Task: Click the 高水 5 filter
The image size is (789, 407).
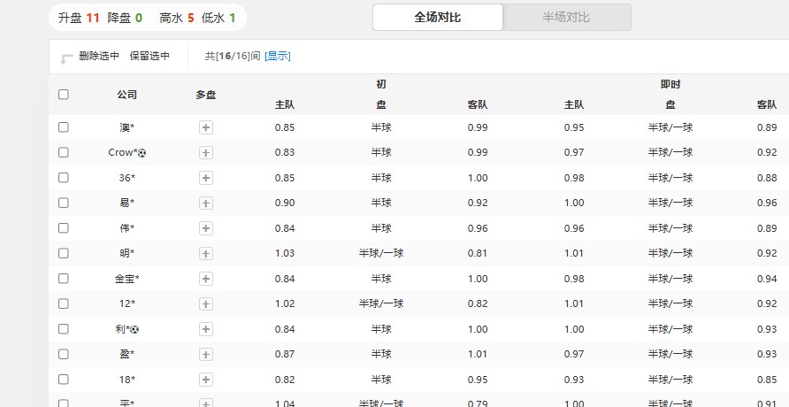Action: pyautogui.click(x=177, y=18)
